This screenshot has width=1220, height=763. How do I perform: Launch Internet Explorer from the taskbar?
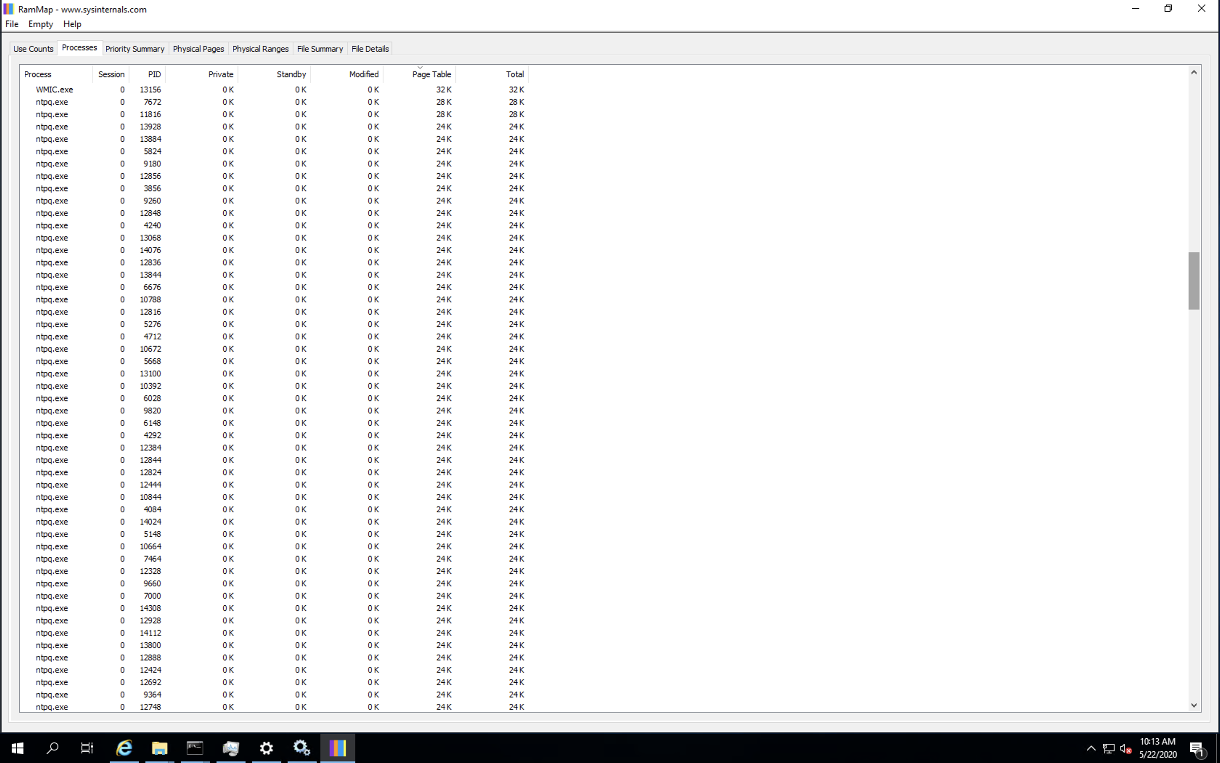(x=124, y=748)
